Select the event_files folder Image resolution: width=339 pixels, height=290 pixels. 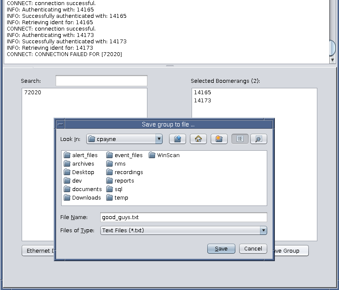(x=124, y=155)
